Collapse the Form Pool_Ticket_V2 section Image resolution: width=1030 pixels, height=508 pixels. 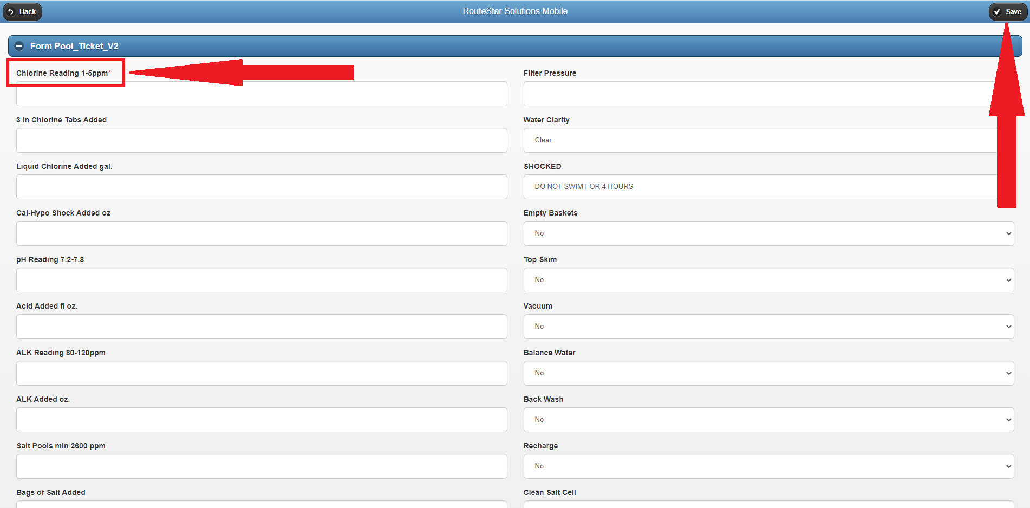[19, 46]
